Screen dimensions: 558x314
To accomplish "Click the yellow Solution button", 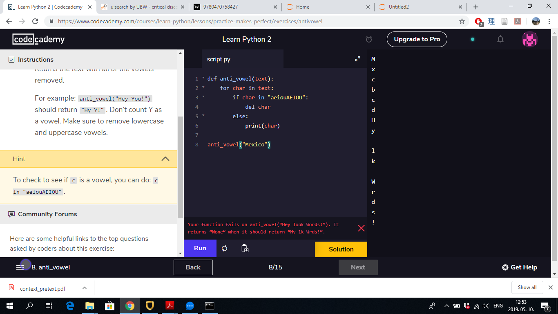I will tap(341, 249).
